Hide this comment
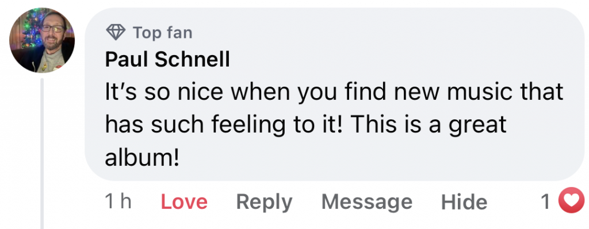 (x=464, y=201)
